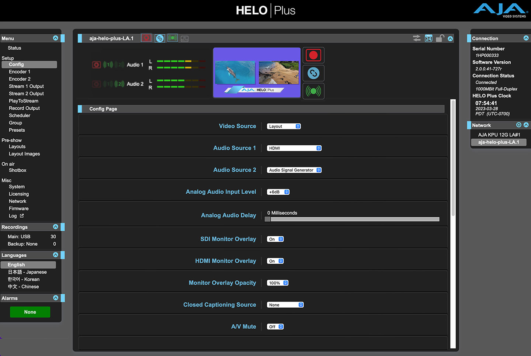Switch language to Korean

pos(24,279)
